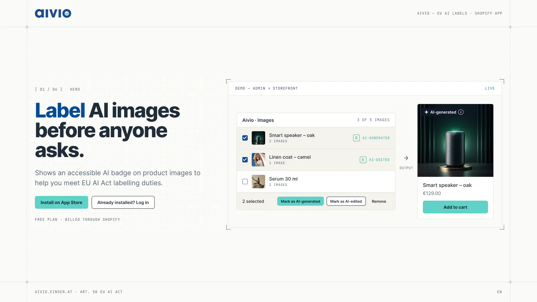The width and height of the screenshot is (537, 302).
Task: Click the sparkle icon on AI-generated badge
Action: point(426,112)
